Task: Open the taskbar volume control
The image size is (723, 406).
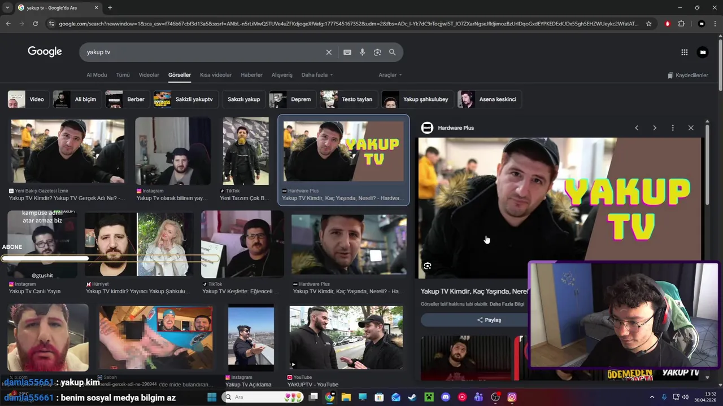Action: coord(686,397)
